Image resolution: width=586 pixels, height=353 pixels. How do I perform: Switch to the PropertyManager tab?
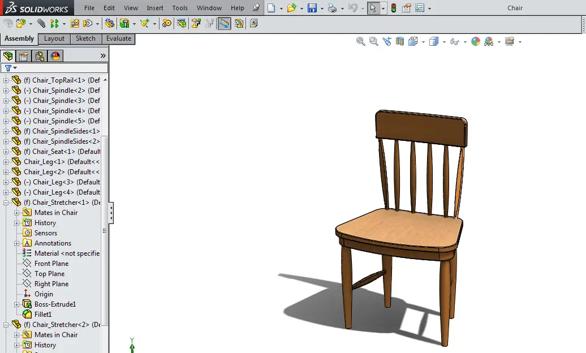pyautogui.click(x=24, y=56)
